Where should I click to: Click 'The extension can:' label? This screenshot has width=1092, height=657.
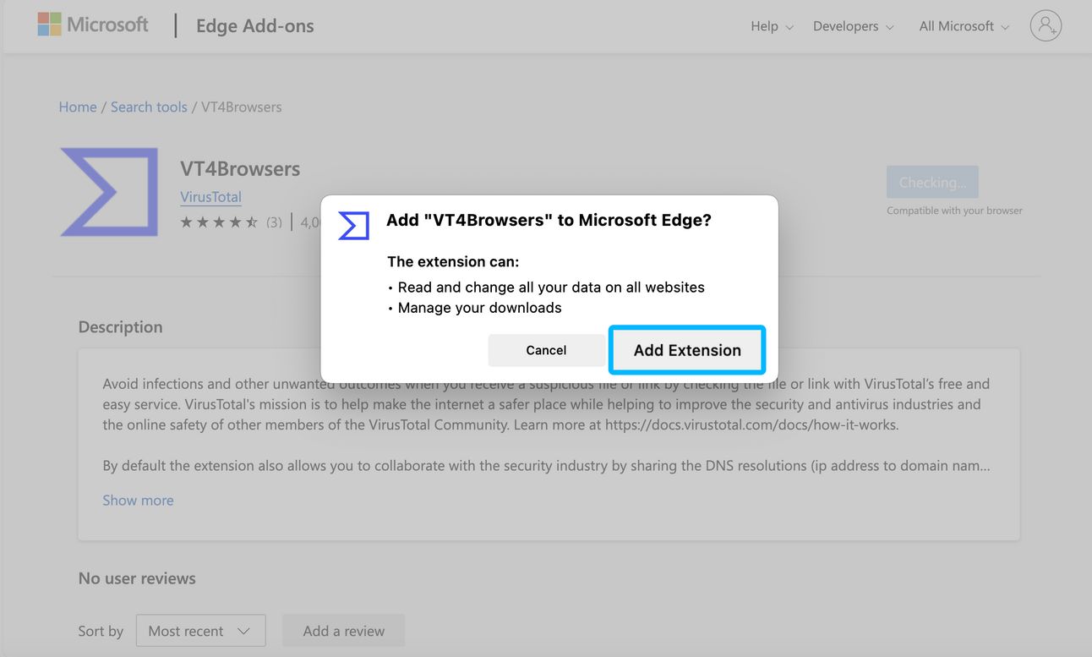[453, 262]
